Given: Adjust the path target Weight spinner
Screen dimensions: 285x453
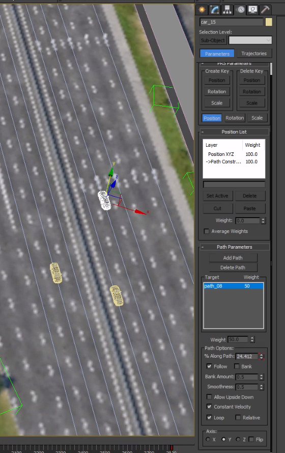Looking at the screenshot, I should 252,339.
